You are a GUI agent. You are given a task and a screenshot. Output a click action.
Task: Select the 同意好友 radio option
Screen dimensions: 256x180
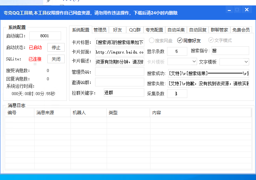coord(180,40)
